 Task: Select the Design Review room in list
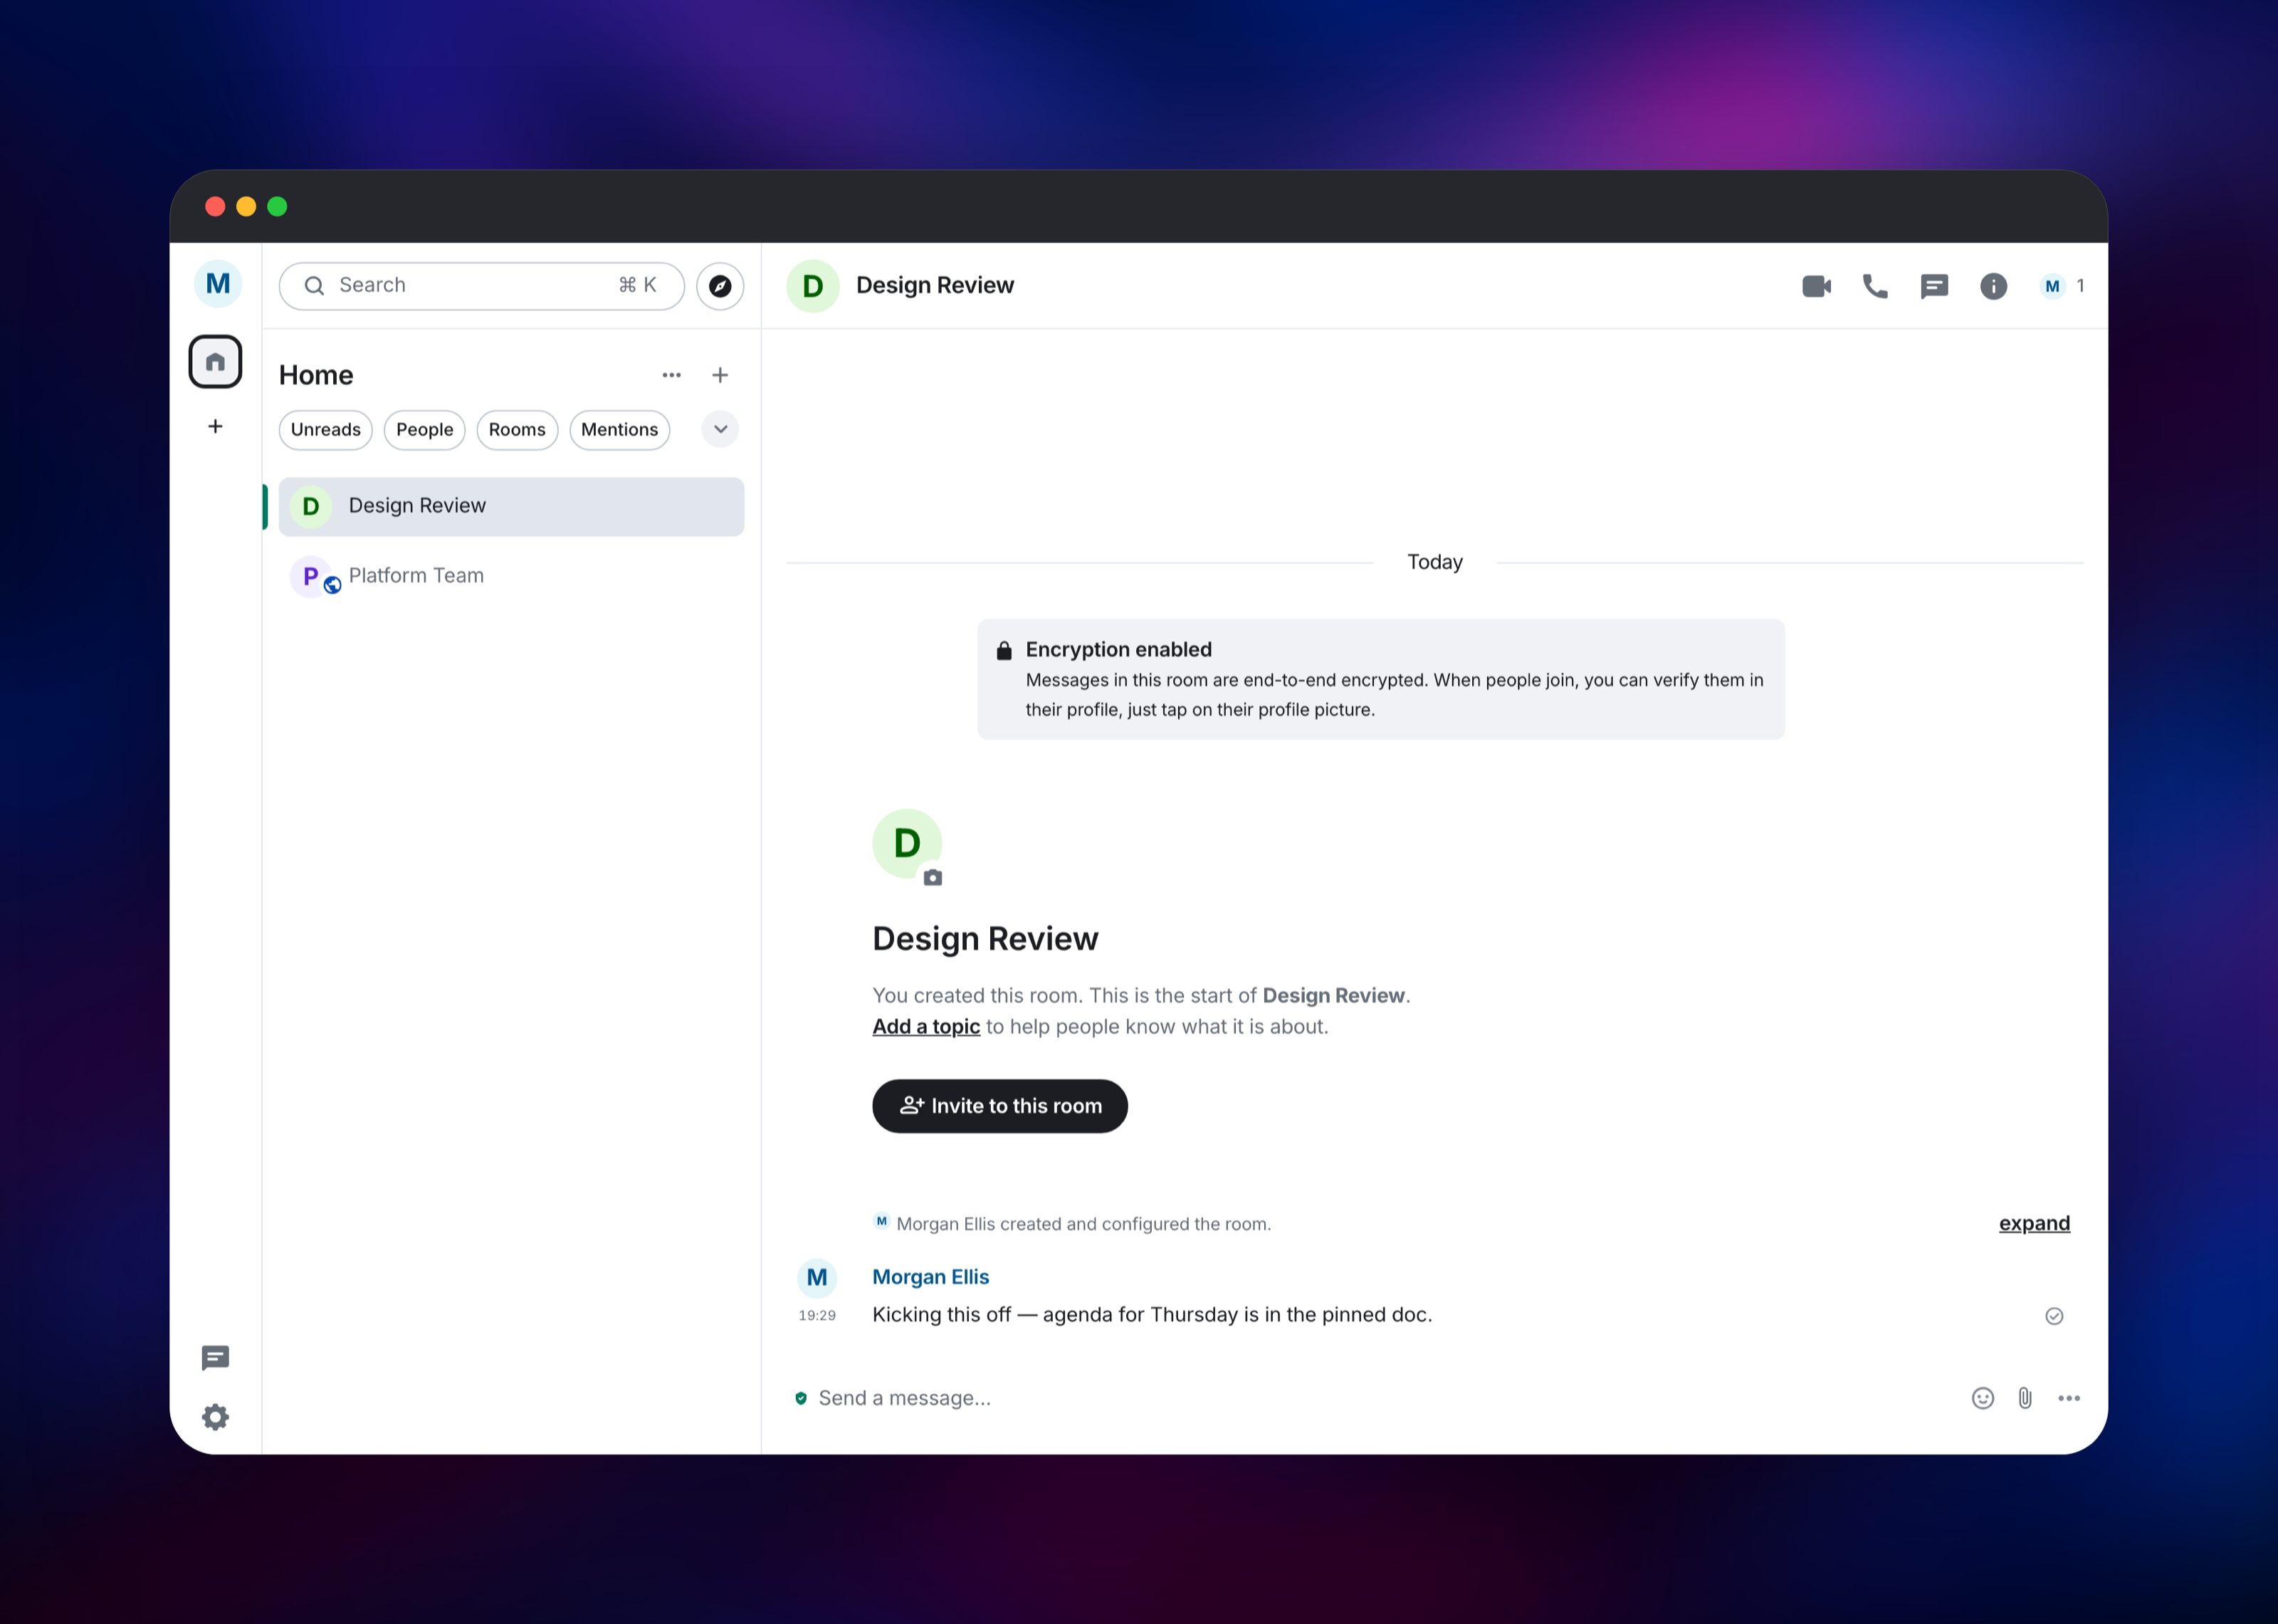[512, 506]
